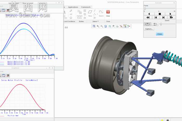
Task: Rewind animation to the beginning
Action: click(148, 17)
